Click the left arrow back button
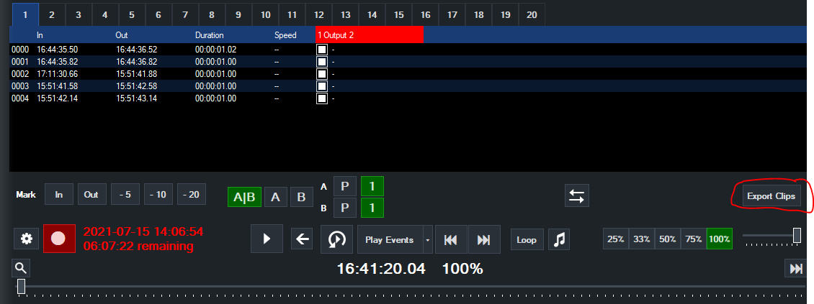This screenshot has height=304, width=814. click(302, 239)
